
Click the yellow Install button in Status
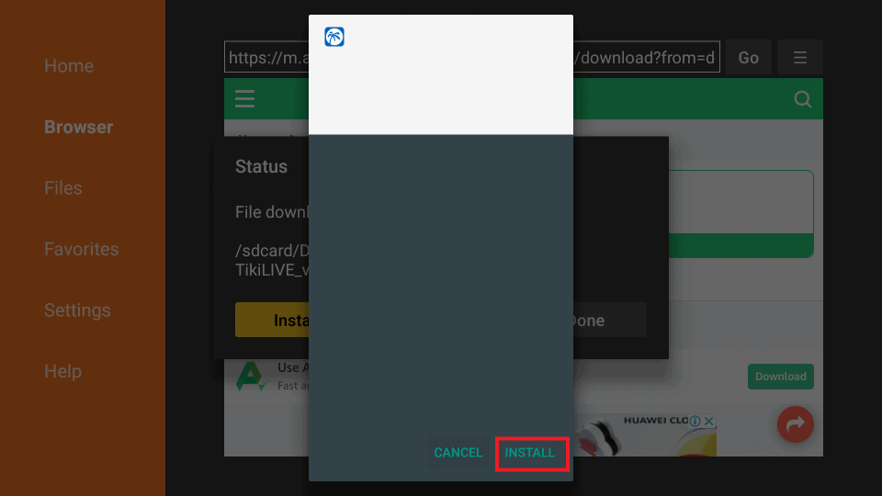(272, 320)
